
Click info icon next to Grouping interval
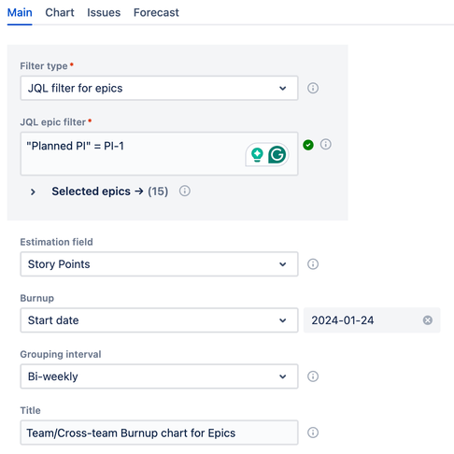(x=313, y=376)
